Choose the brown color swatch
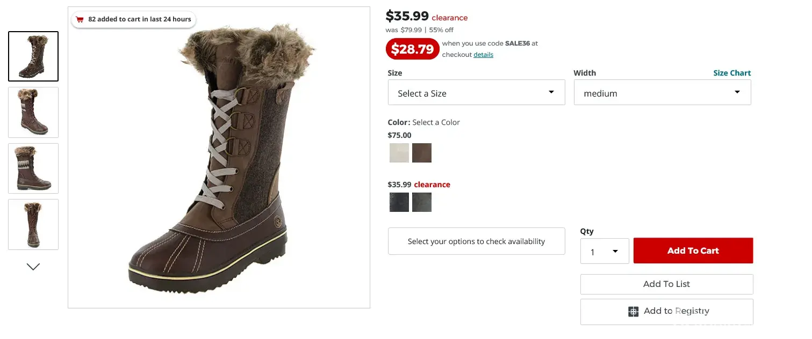 pos(422,153)
